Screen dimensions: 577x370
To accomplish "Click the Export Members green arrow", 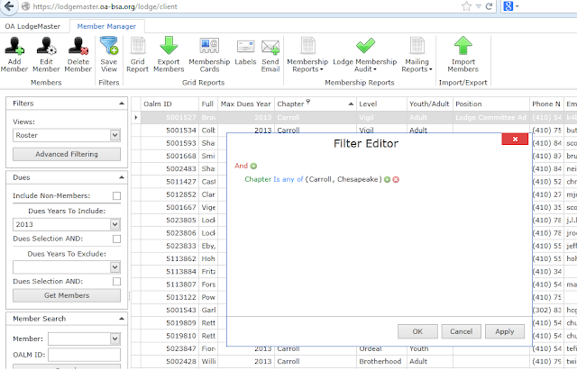I will pos(169,46).
